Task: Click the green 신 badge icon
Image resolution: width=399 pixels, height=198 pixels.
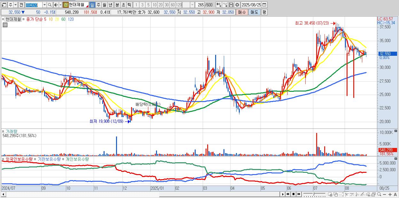Action: tap(66, 5)
